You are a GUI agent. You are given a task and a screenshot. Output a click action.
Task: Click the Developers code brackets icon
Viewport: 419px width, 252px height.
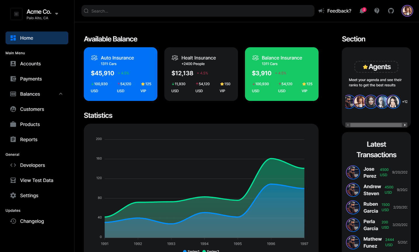pos(13,165)
